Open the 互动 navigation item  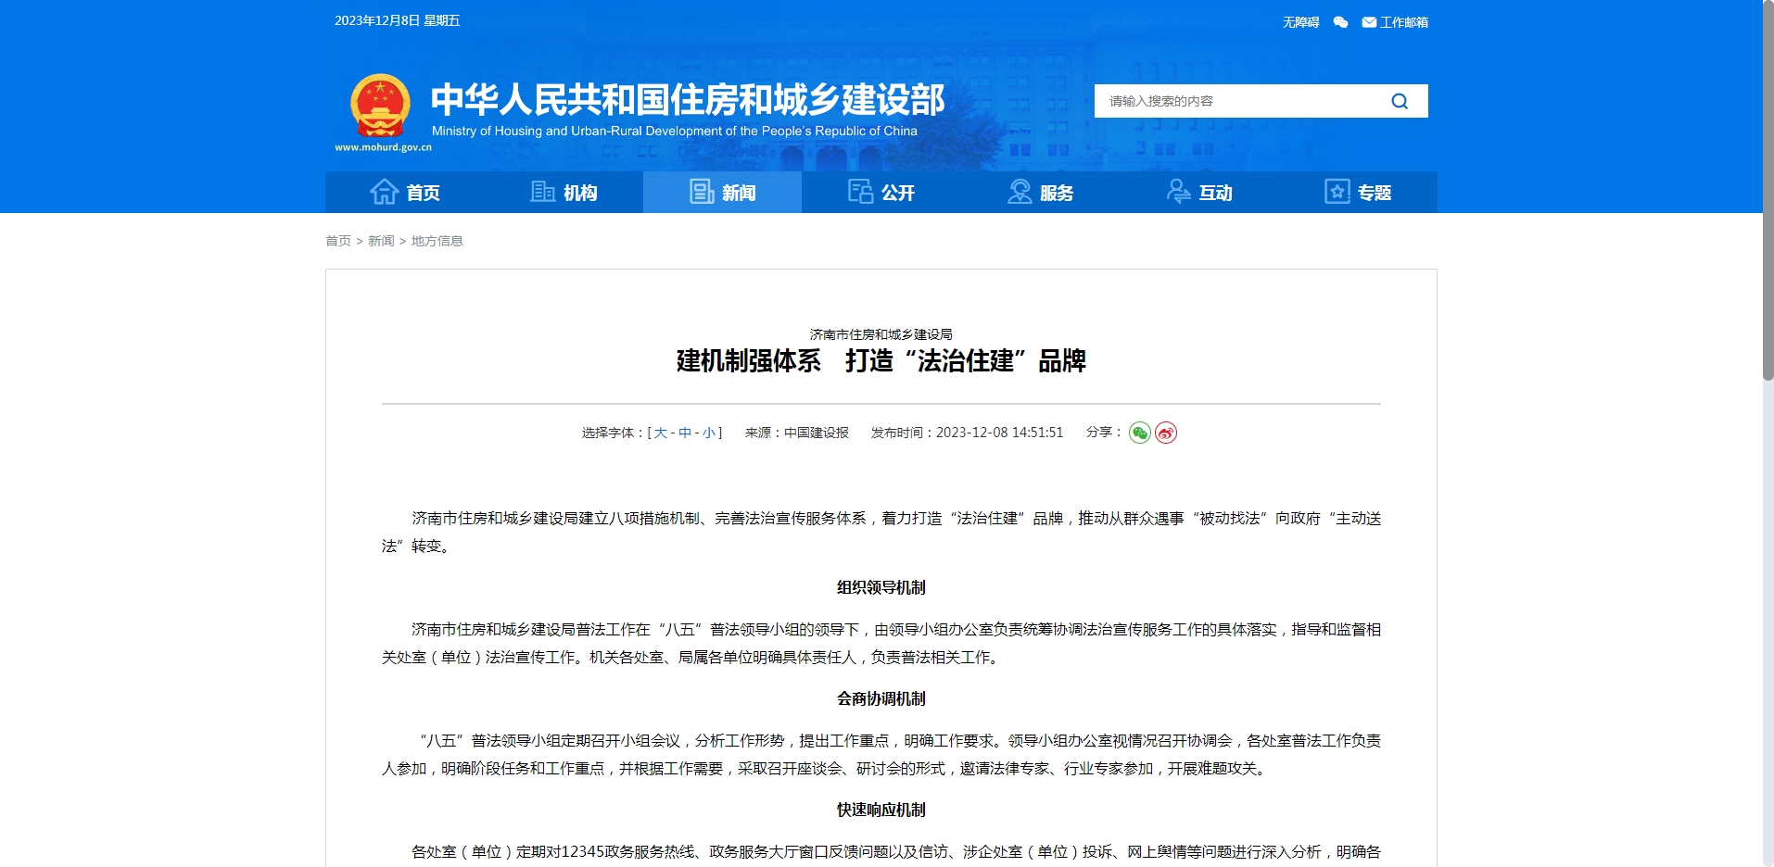click(x=1199, y=192)
